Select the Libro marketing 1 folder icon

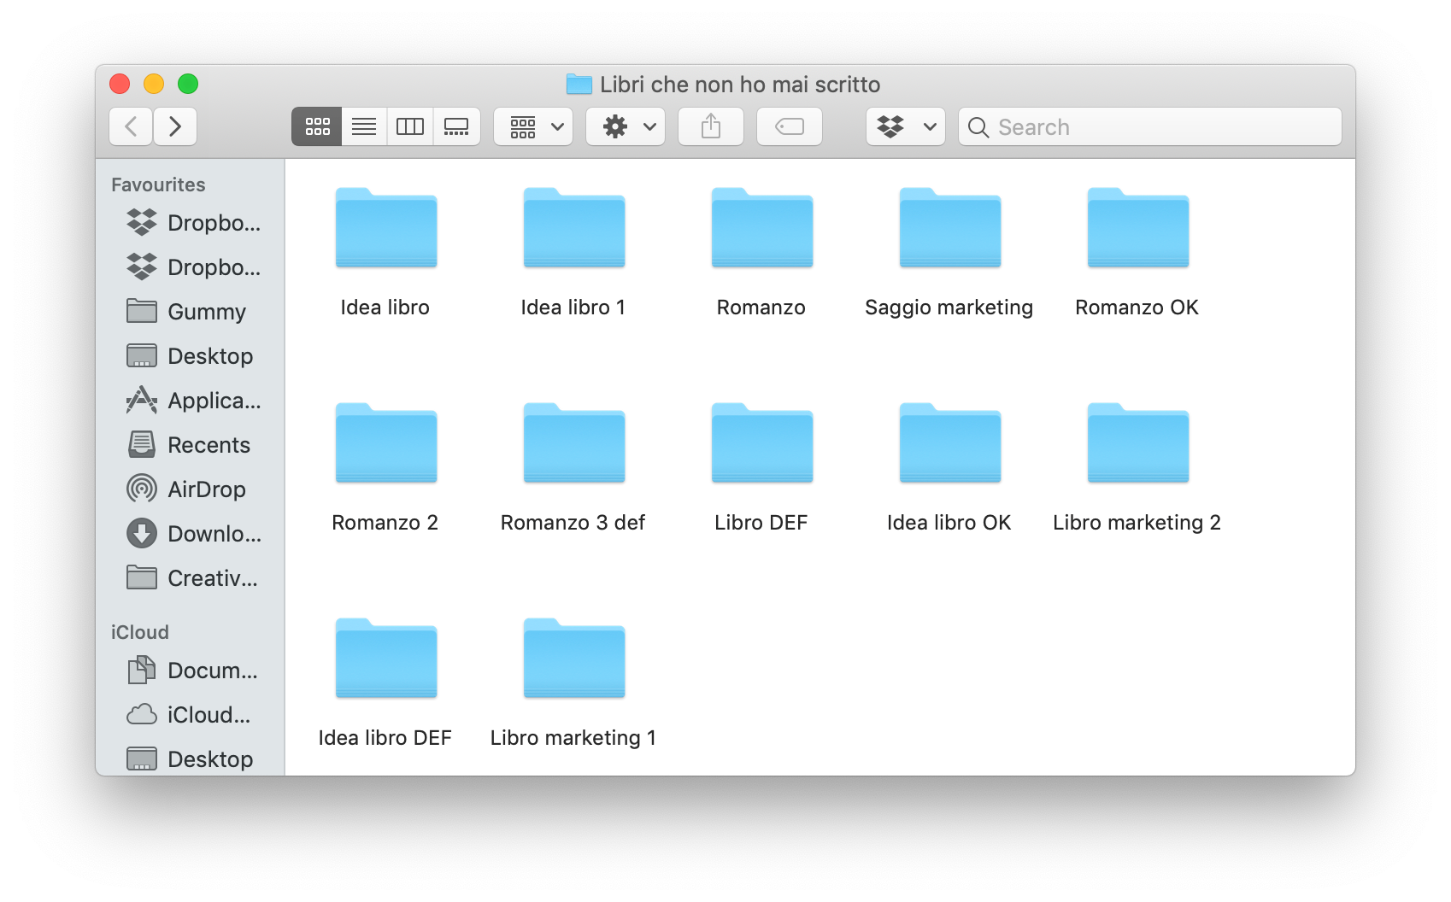coord(574,658)
